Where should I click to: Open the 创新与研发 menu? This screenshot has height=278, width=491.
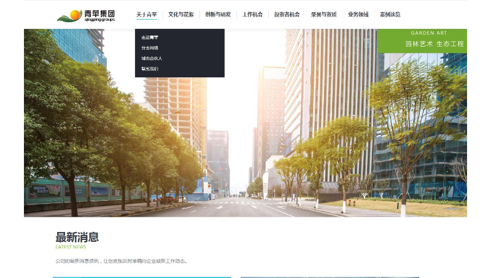[x=218, y=14]
